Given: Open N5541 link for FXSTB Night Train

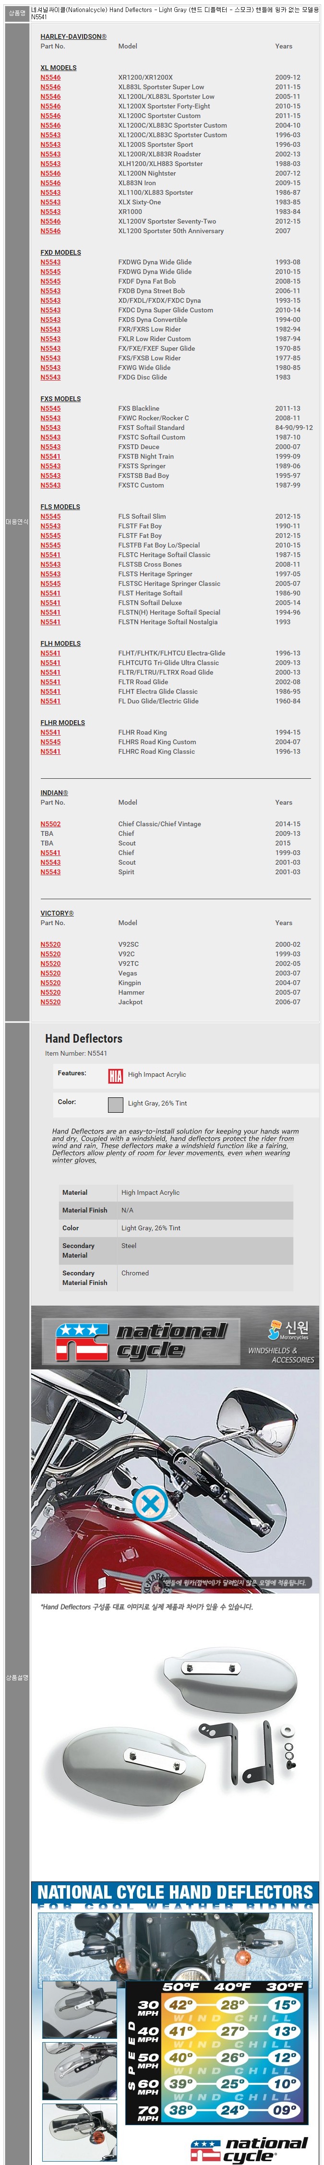Looking at the screenshot, I should pos(50,456).
